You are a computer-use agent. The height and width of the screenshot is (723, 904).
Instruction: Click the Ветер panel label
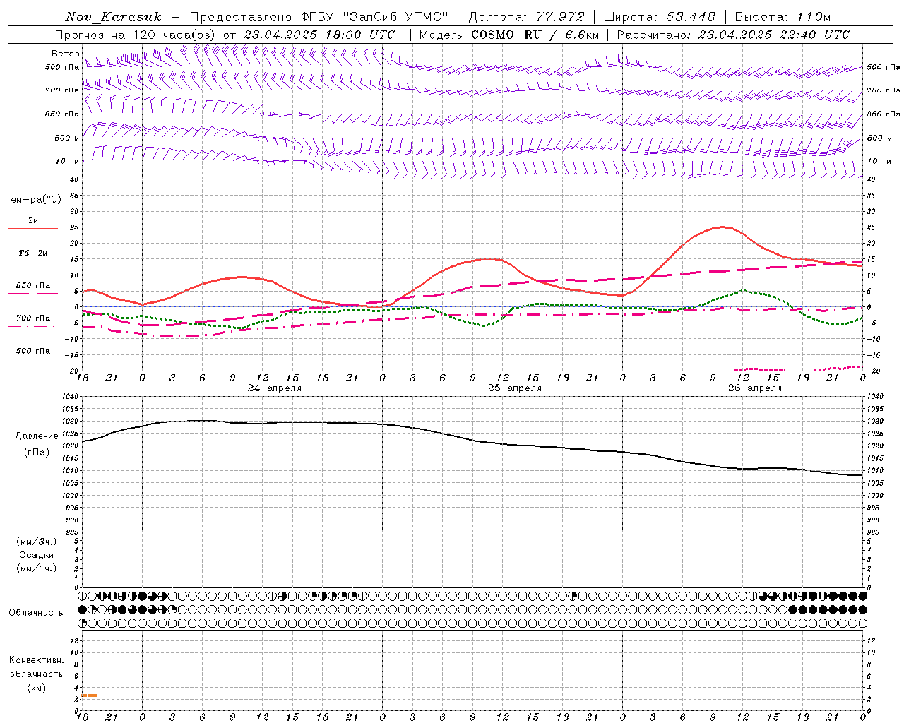tap(65, 54)
